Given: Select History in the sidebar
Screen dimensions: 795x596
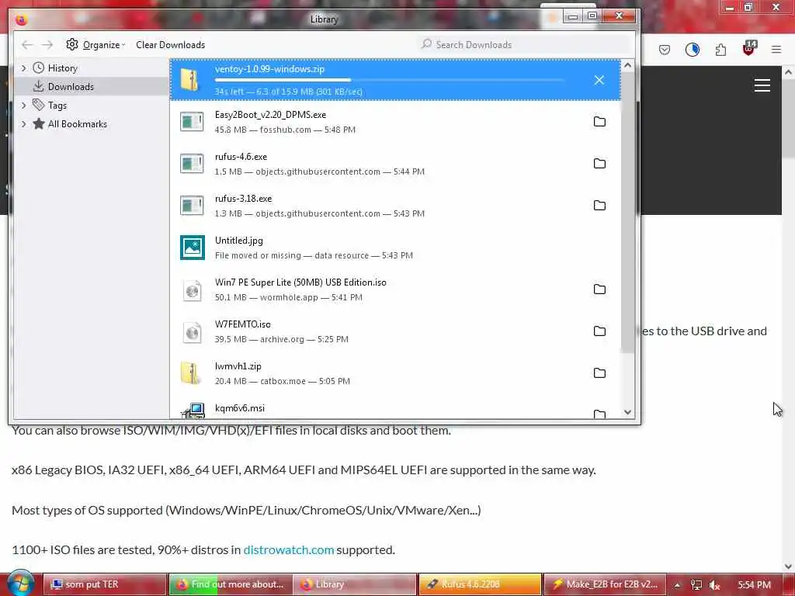Looking at the screenshot, I should (x=62, y=68).
